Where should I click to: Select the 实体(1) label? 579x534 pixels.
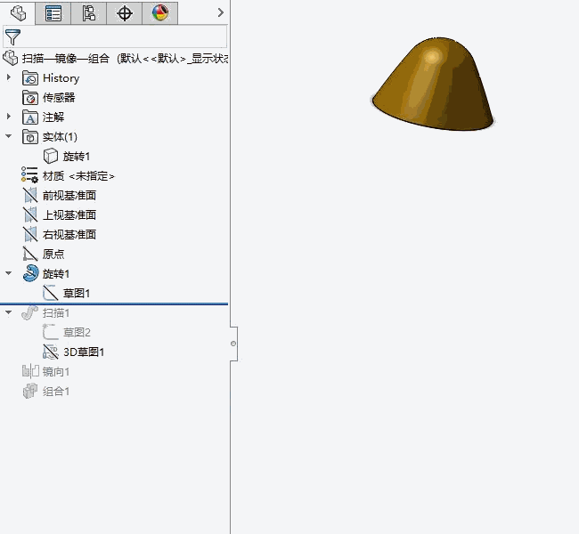pos(60,137)
